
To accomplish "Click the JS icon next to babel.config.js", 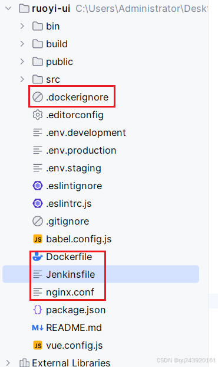I will 38,239.
